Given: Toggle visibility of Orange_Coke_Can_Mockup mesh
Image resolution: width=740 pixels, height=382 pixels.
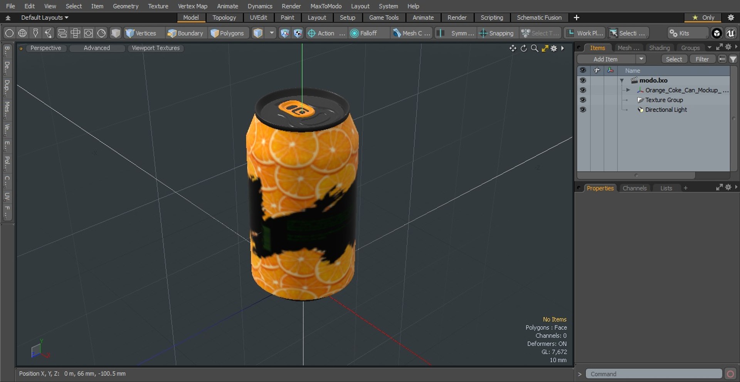Looking at the screenshot, I should (x=583, y=90).
